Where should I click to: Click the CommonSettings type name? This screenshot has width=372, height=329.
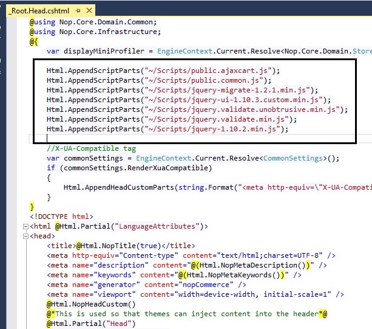click(x=293, y=158)
